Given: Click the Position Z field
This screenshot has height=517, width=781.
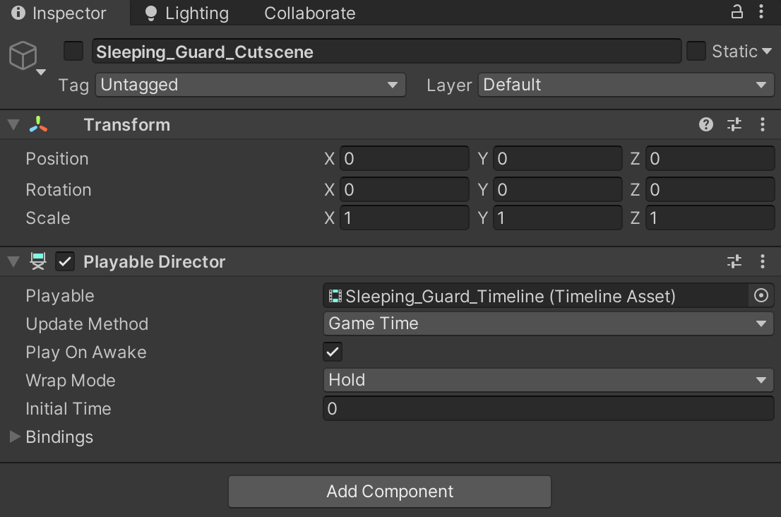Looking at the screenshot, I should click(710, 158).
